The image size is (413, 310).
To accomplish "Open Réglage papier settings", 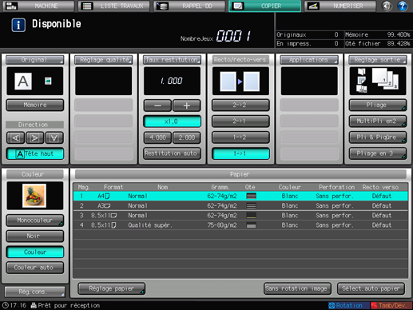I will point(111,288).
